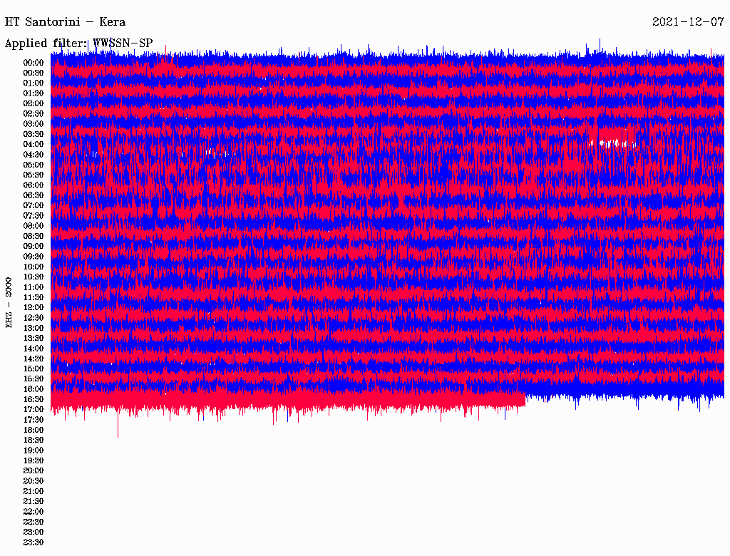Click the 06:30 time label
Image resolution: width=730 pixels, height=556 pixels.
(34, 195)
